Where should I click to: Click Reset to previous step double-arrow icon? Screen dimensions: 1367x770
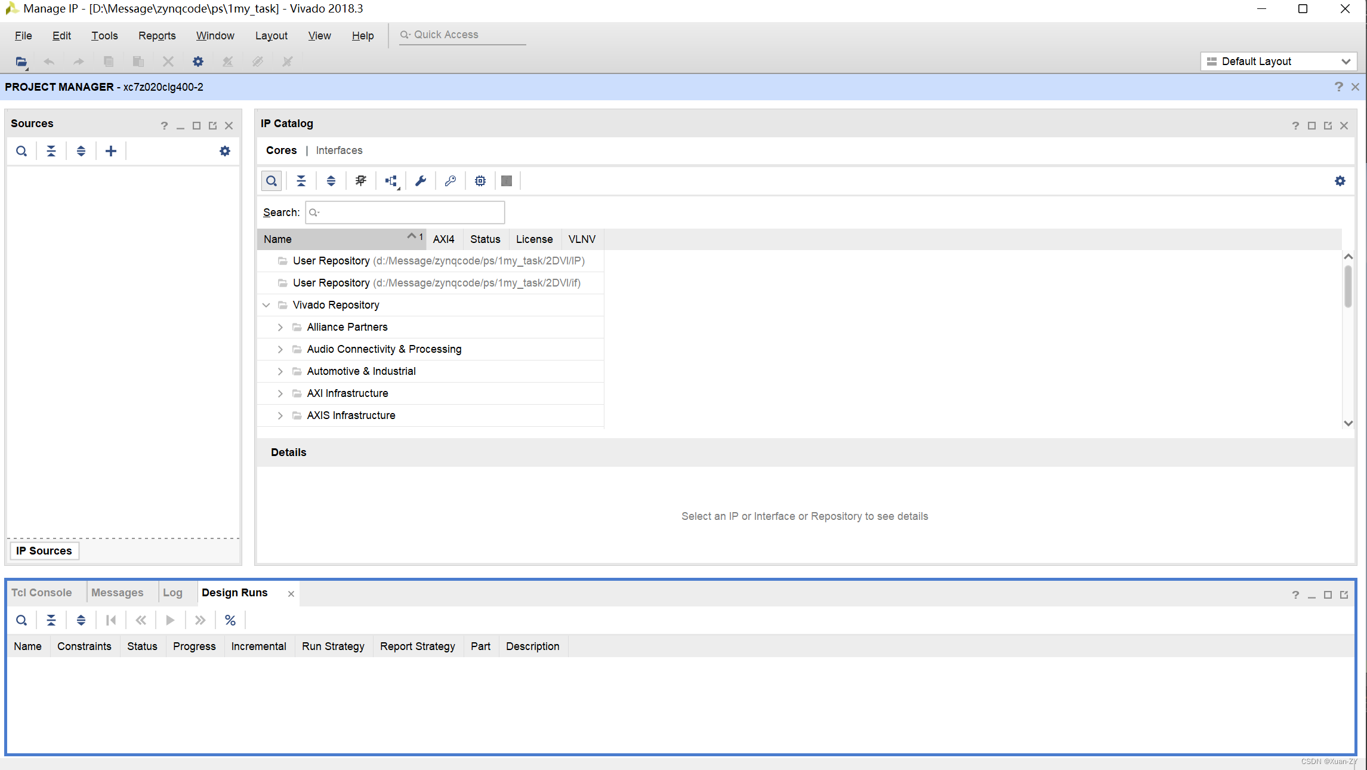[x=141, y=620]
